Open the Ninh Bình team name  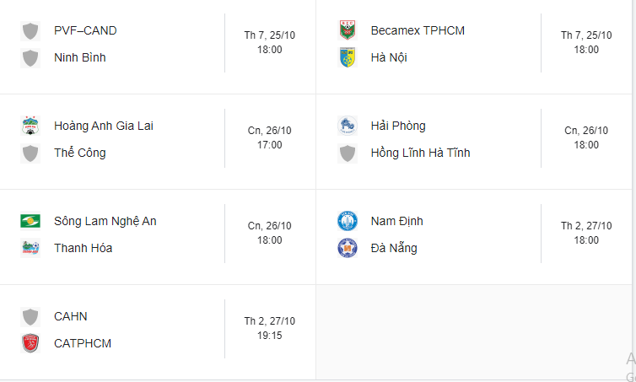pos(79,58)
